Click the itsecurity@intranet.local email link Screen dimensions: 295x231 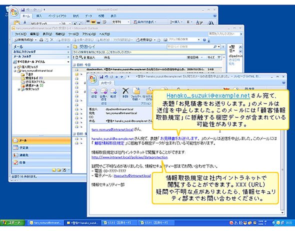[x=132, y=175]
